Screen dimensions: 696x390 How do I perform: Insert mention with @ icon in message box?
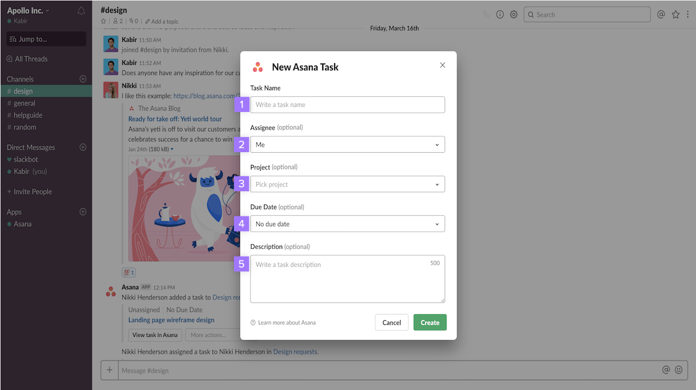coord(666,370)
